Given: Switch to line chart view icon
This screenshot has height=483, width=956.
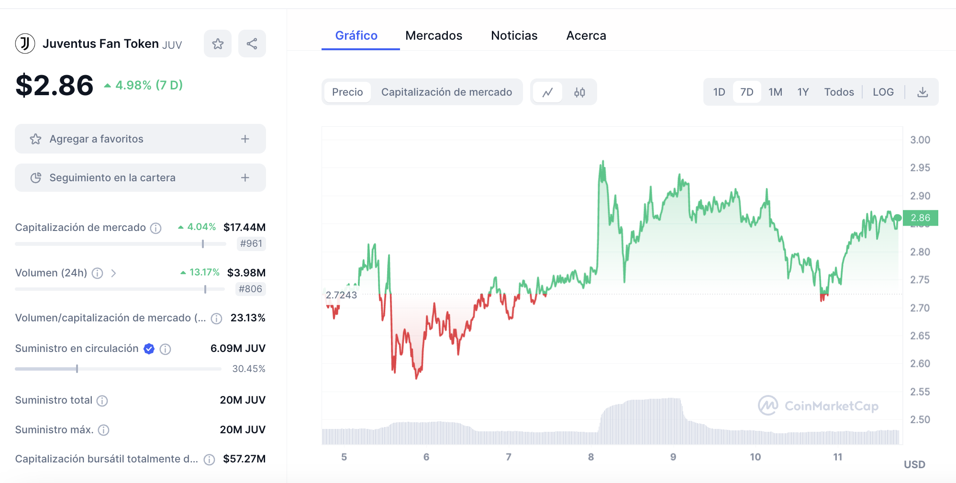Looking at the screenshot, I should point(548,92).
